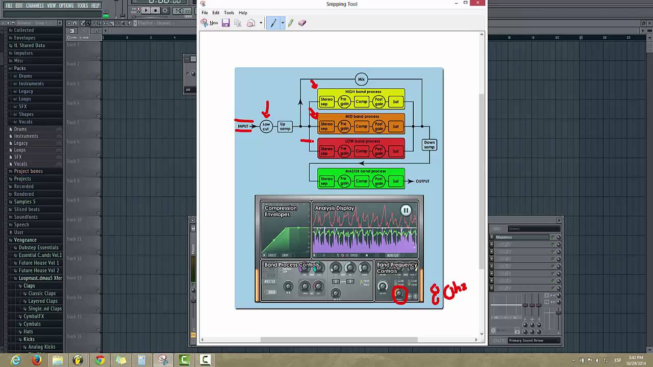Click mixer track volume fader
Image resolution: width=653 pixels, height=367 pixels.
[x=558, y=312]
